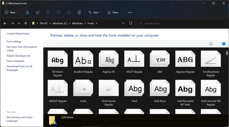Click the Search Fonts input field

coord(181,23)
